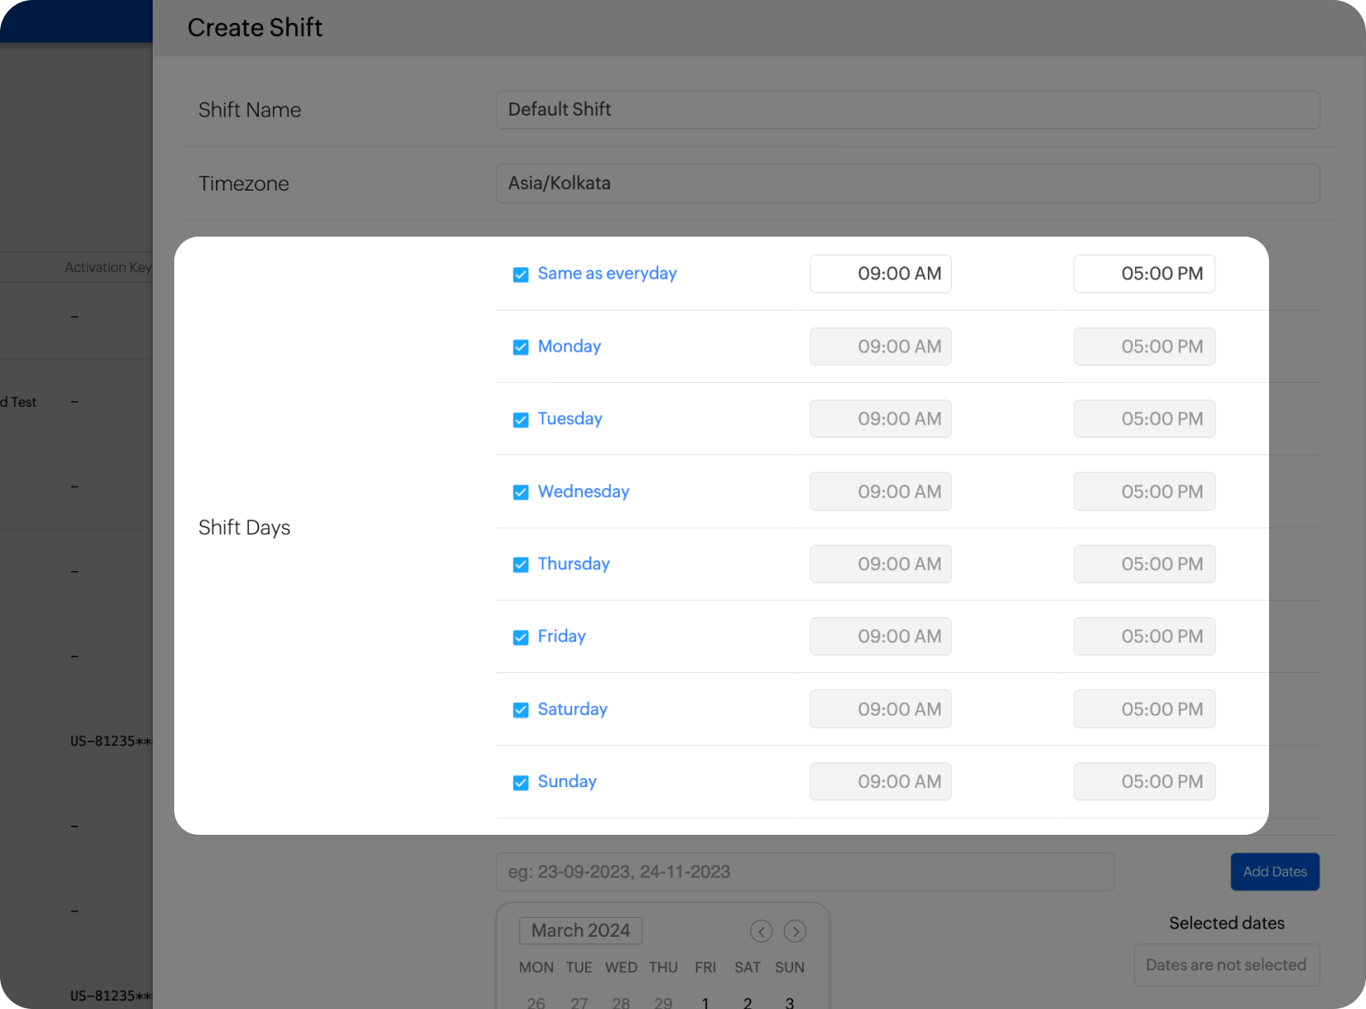Go to next month in calendar
Viewport: 1366px width, 1009px height.
coord(795,931)
